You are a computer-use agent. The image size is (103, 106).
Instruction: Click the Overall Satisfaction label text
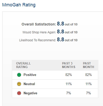tap(39, 24)
